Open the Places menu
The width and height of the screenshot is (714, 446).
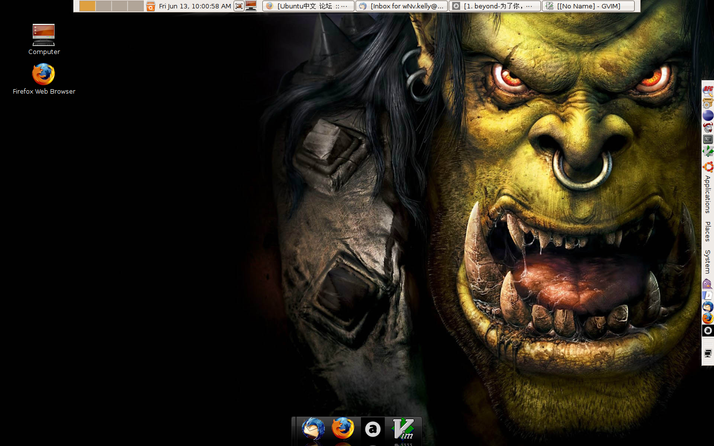tap(708, 231)
